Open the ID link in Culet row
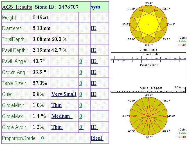The width and height of the screenshot is (189, 146). click(x=94, y=94)
